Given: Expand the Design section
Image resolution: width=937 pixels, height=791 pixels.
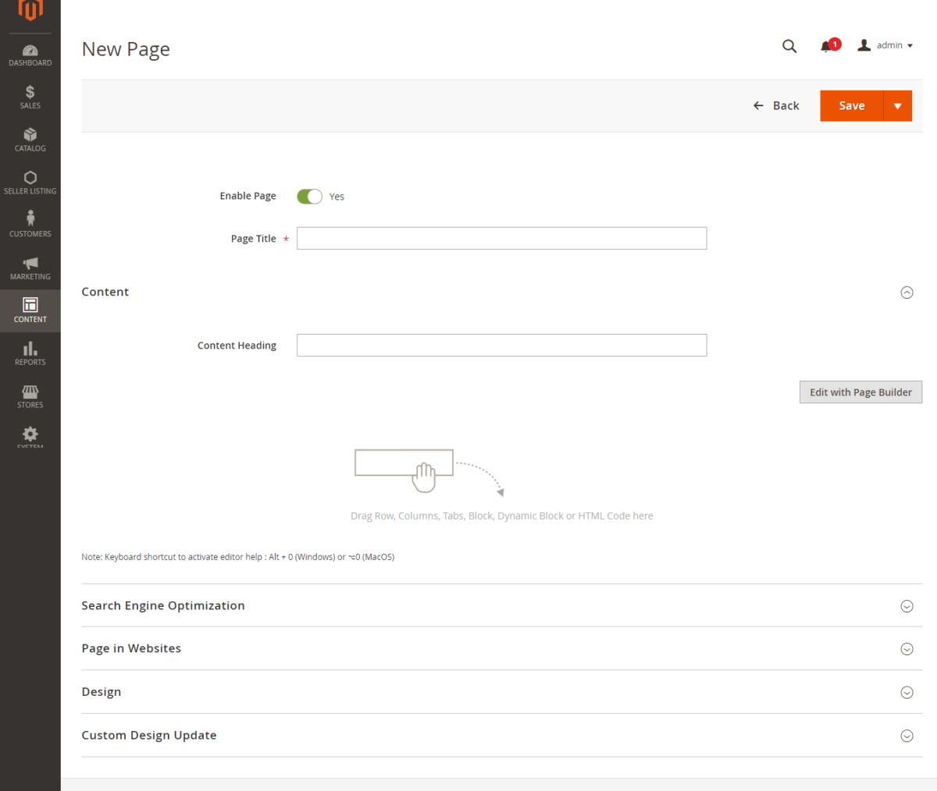Looking at the screenshot, I should (501, 693).
